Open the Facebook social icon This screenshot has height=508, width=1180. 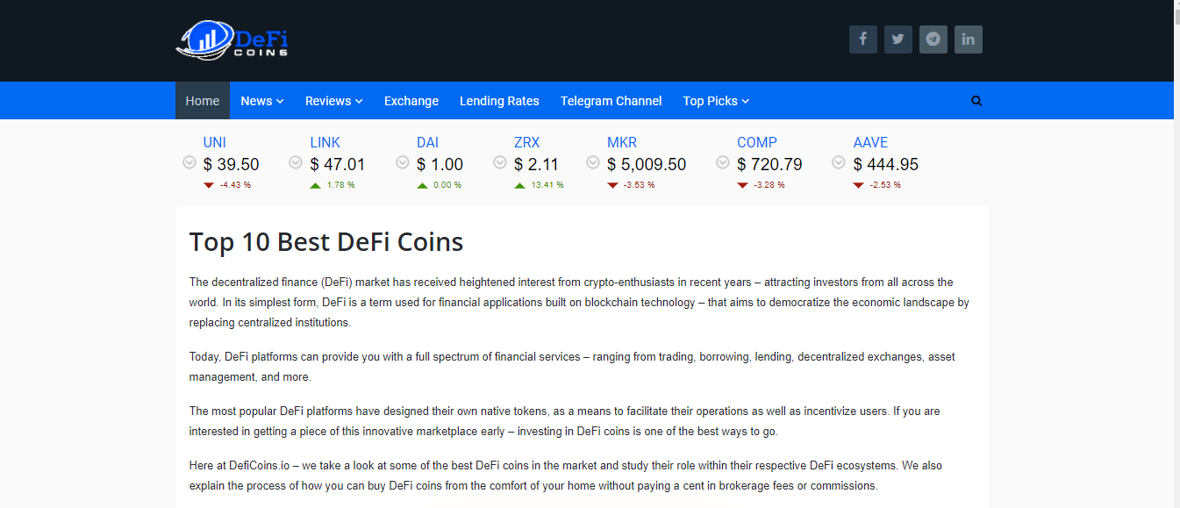pyautogui.click(x=862, y=39)
